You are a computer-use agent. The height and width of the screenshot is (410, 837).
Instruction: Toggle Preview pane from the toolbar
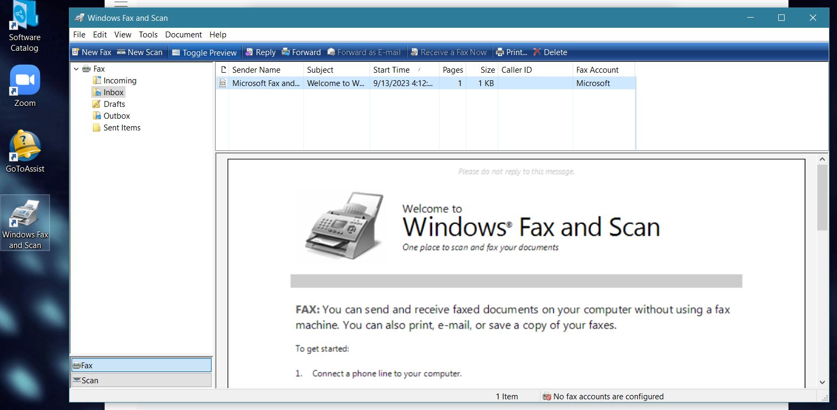point(204,52)
